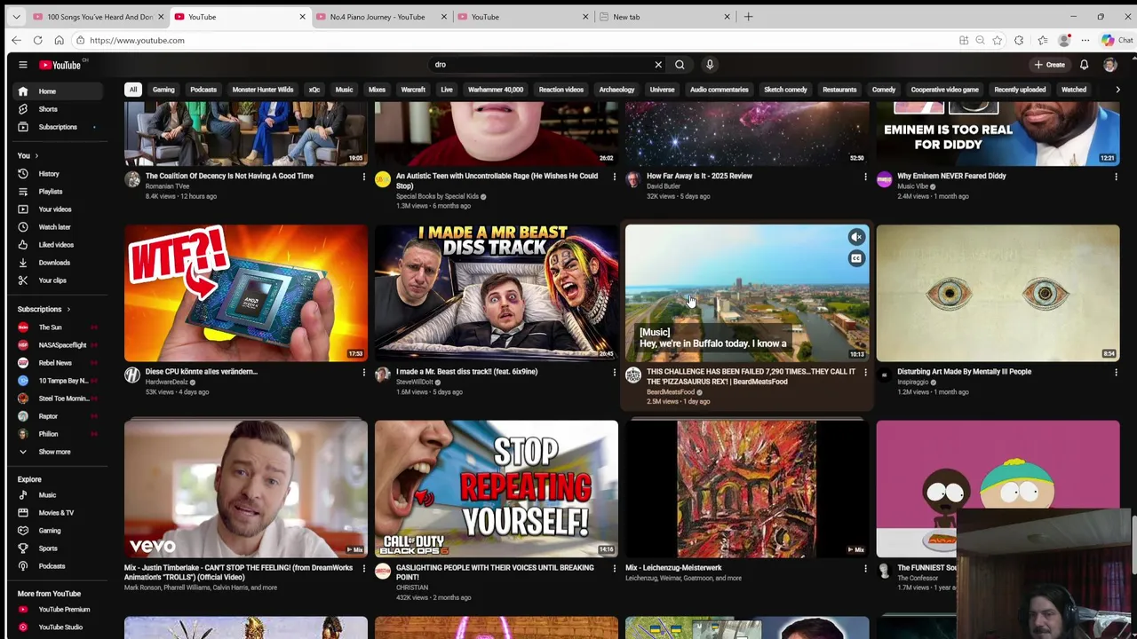Screen dimensions: 1137x639
Task: Select the Gaming category chip
Action: click(163, 90)
